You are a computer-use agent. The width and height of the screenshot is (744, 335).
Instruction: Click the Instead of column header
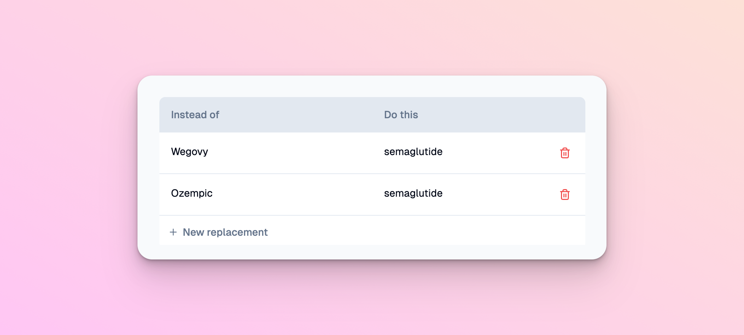(x=195, y=115)
